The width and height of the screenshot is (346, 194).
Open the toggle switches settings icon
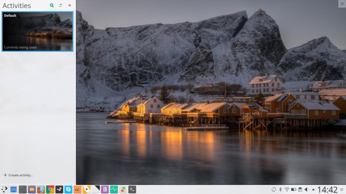coord(123,189)
